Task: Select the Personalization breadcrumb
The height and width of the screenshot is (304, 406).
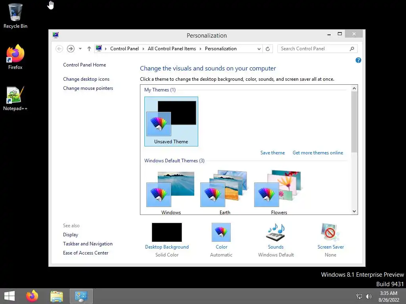Action: click(x=220, y=49)
